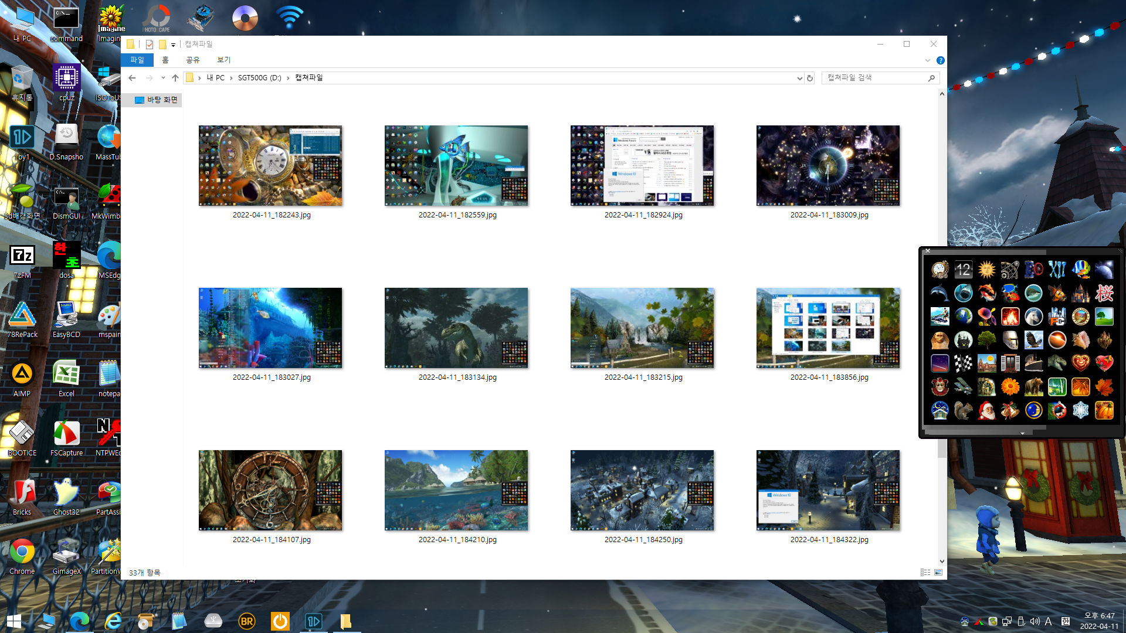Open the EasyBCD desktop shortcut

(x=66, y=320)
